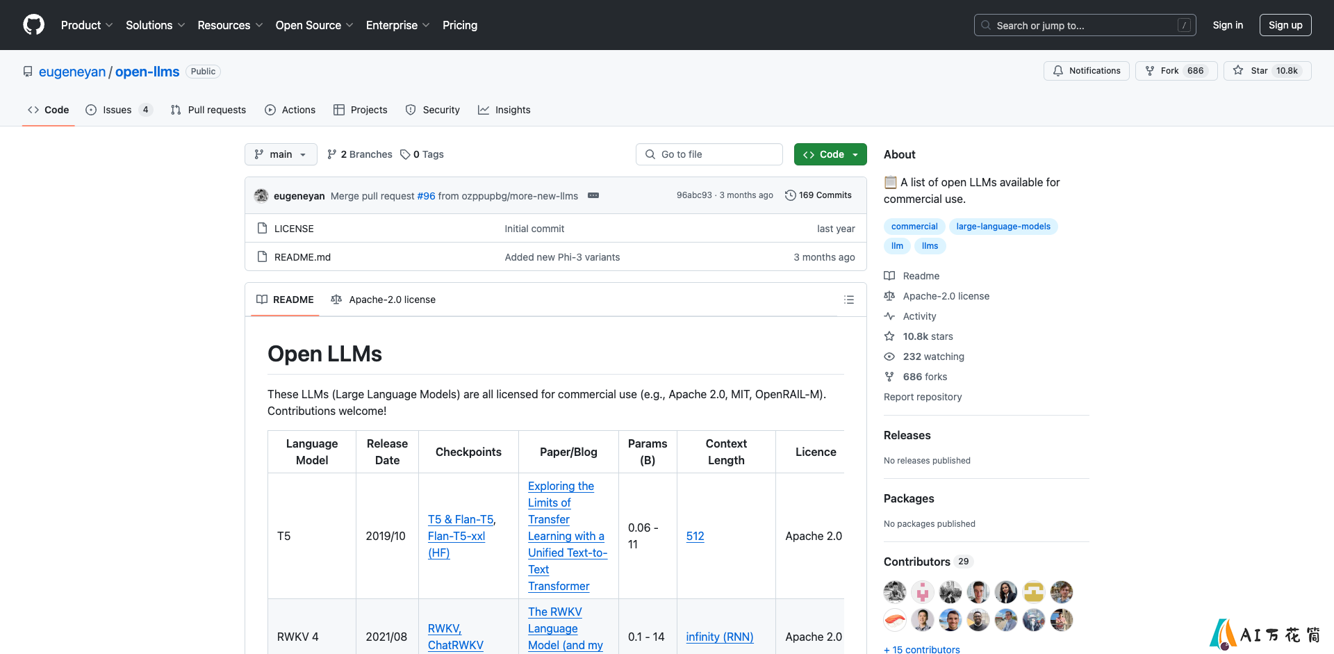Open Activity link
This screenshot has width=1334, height=654.
point(910,316)
